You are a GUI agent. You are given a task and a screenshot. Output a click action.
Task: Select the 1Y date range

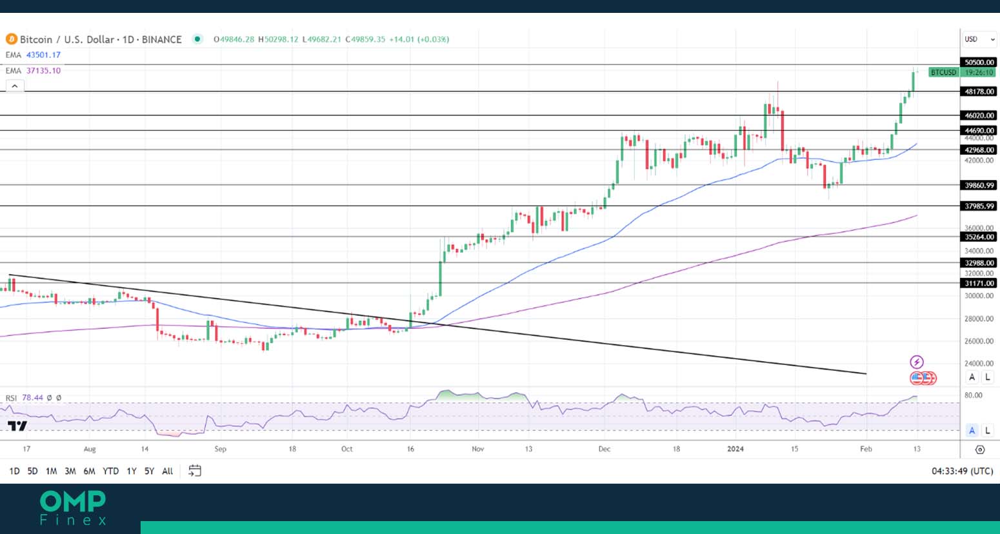[132, 471]
